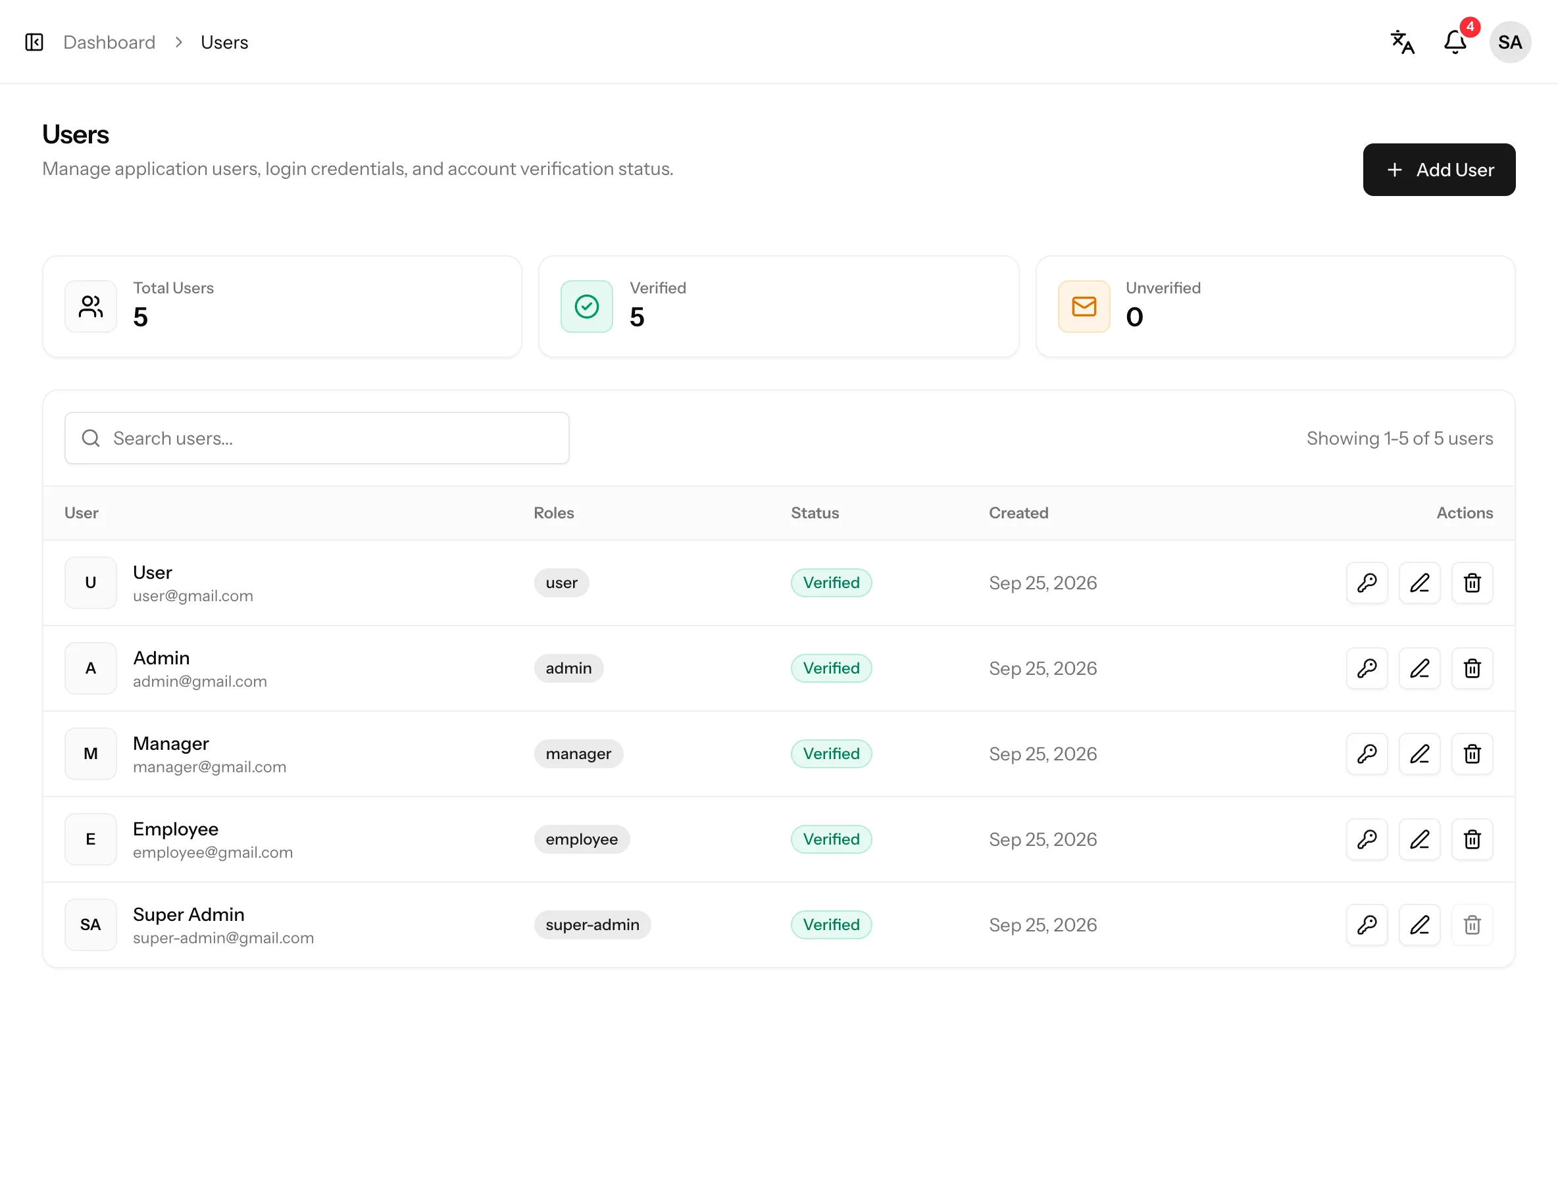The image size is (1558, 1184).
Task: Edit the Employee account
Action: [1419, 839]
